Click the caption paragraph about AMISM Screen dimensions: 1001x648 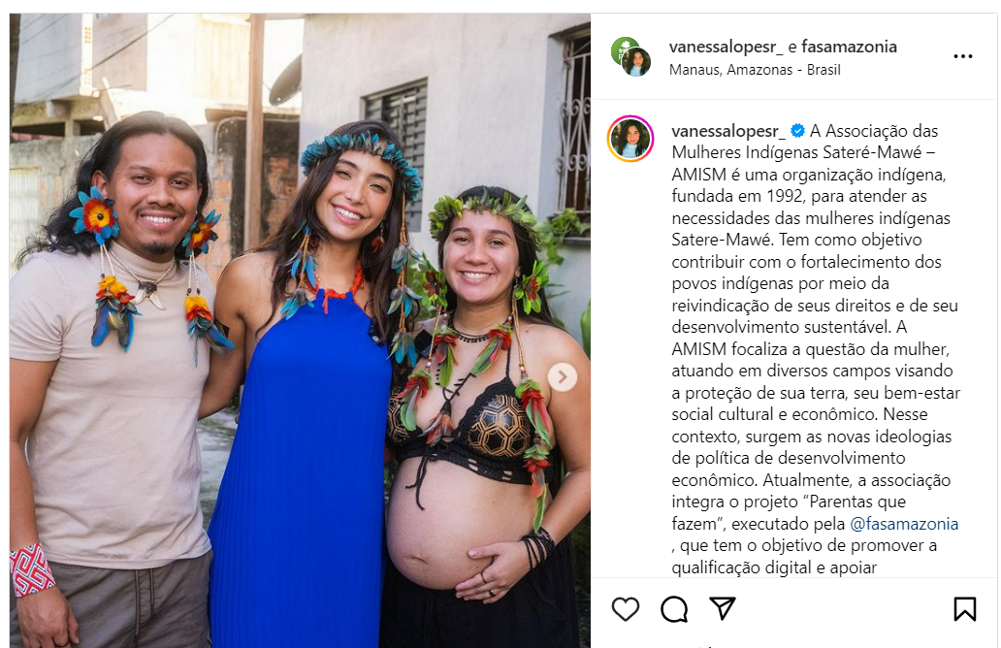815,348
